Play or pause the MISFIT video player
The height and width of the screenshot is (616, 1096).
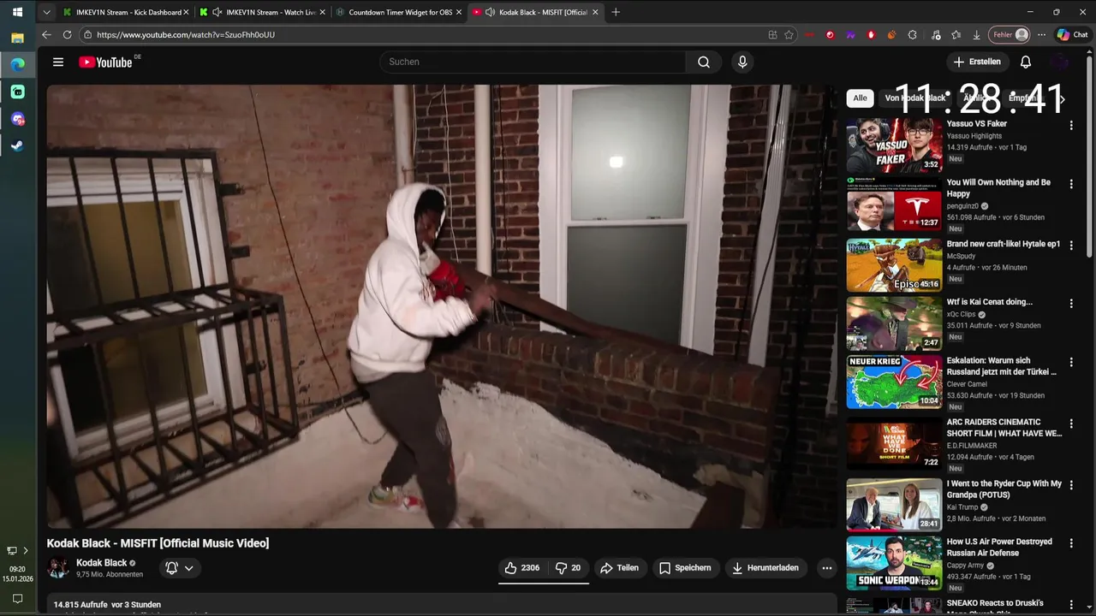[x=442, y=306]
